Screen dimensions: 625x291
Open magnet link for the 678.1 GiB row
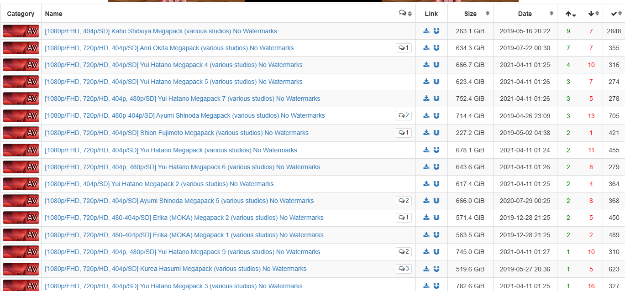(436, 150)
